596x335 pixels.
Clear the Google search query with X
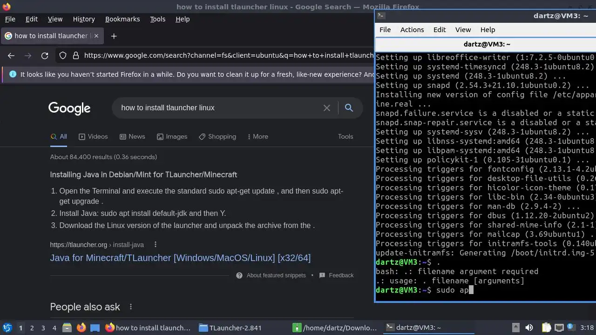[x=327, y=108]
